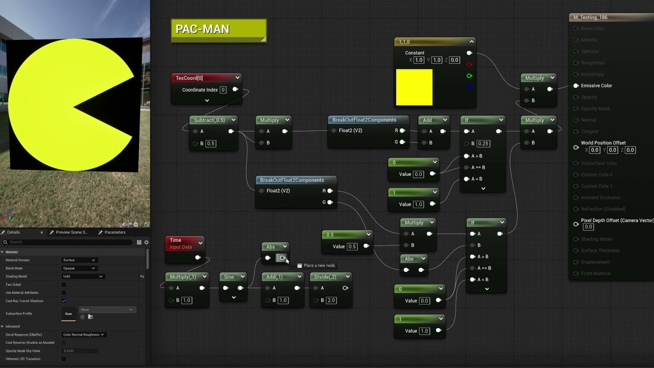Screen dimensions: 654x368
Task: Set preview mesh to cube shape
Action: [141, 224]
